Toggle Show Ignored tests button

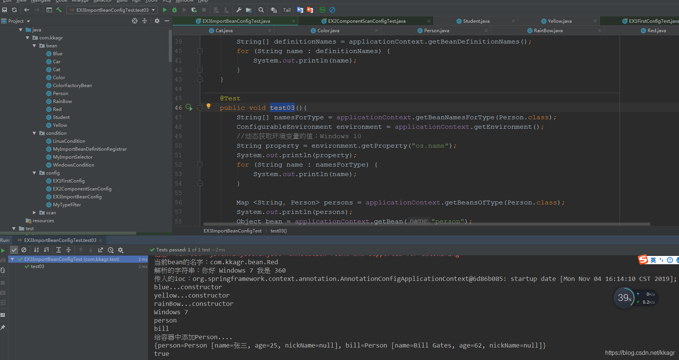pos(24,250)
